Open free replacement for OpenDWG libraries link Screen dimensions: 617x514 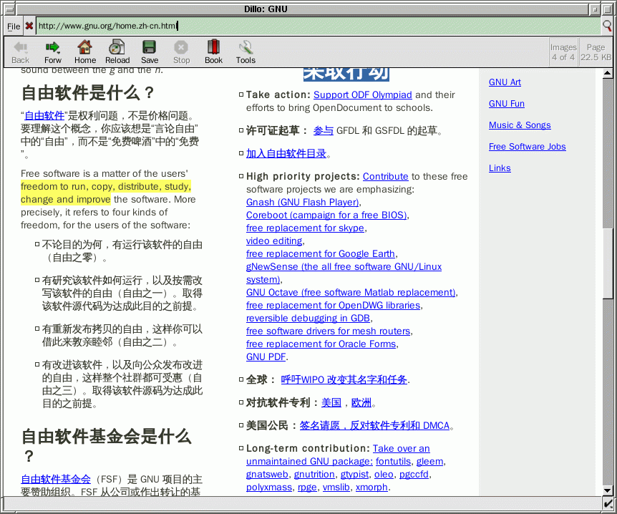tap(333, 306)
